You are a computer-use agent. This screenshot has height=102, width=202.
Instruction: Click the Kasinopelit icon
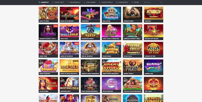click(x=117, y=2)
